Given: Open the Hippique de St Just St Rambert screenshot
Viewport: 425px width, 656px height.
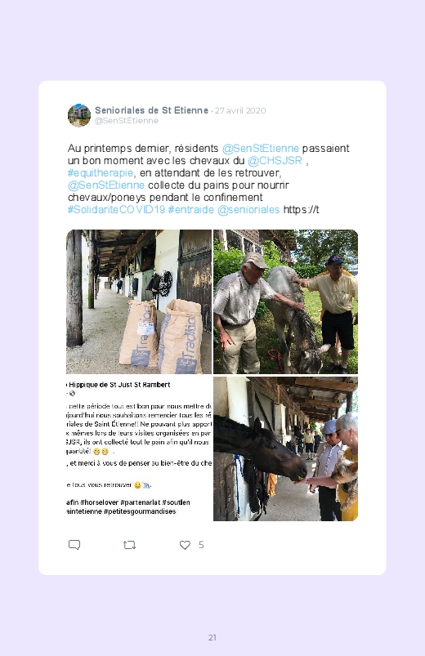Looking at the screenshot, I should [x=139, y=449].
